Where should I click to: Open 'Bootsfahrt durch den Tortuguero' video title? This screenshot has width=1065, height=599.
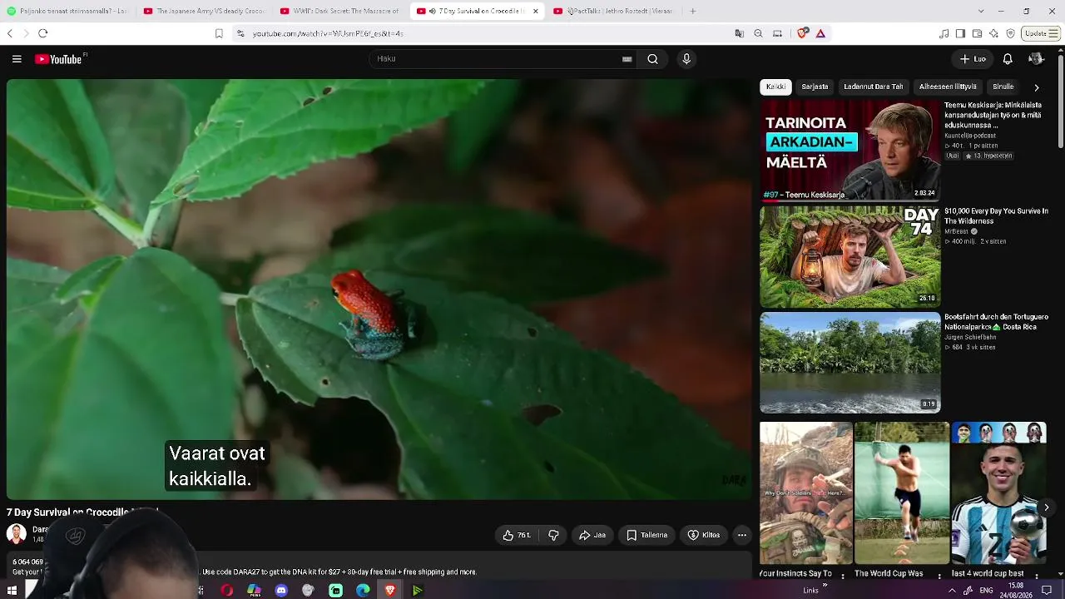point(996,322)
